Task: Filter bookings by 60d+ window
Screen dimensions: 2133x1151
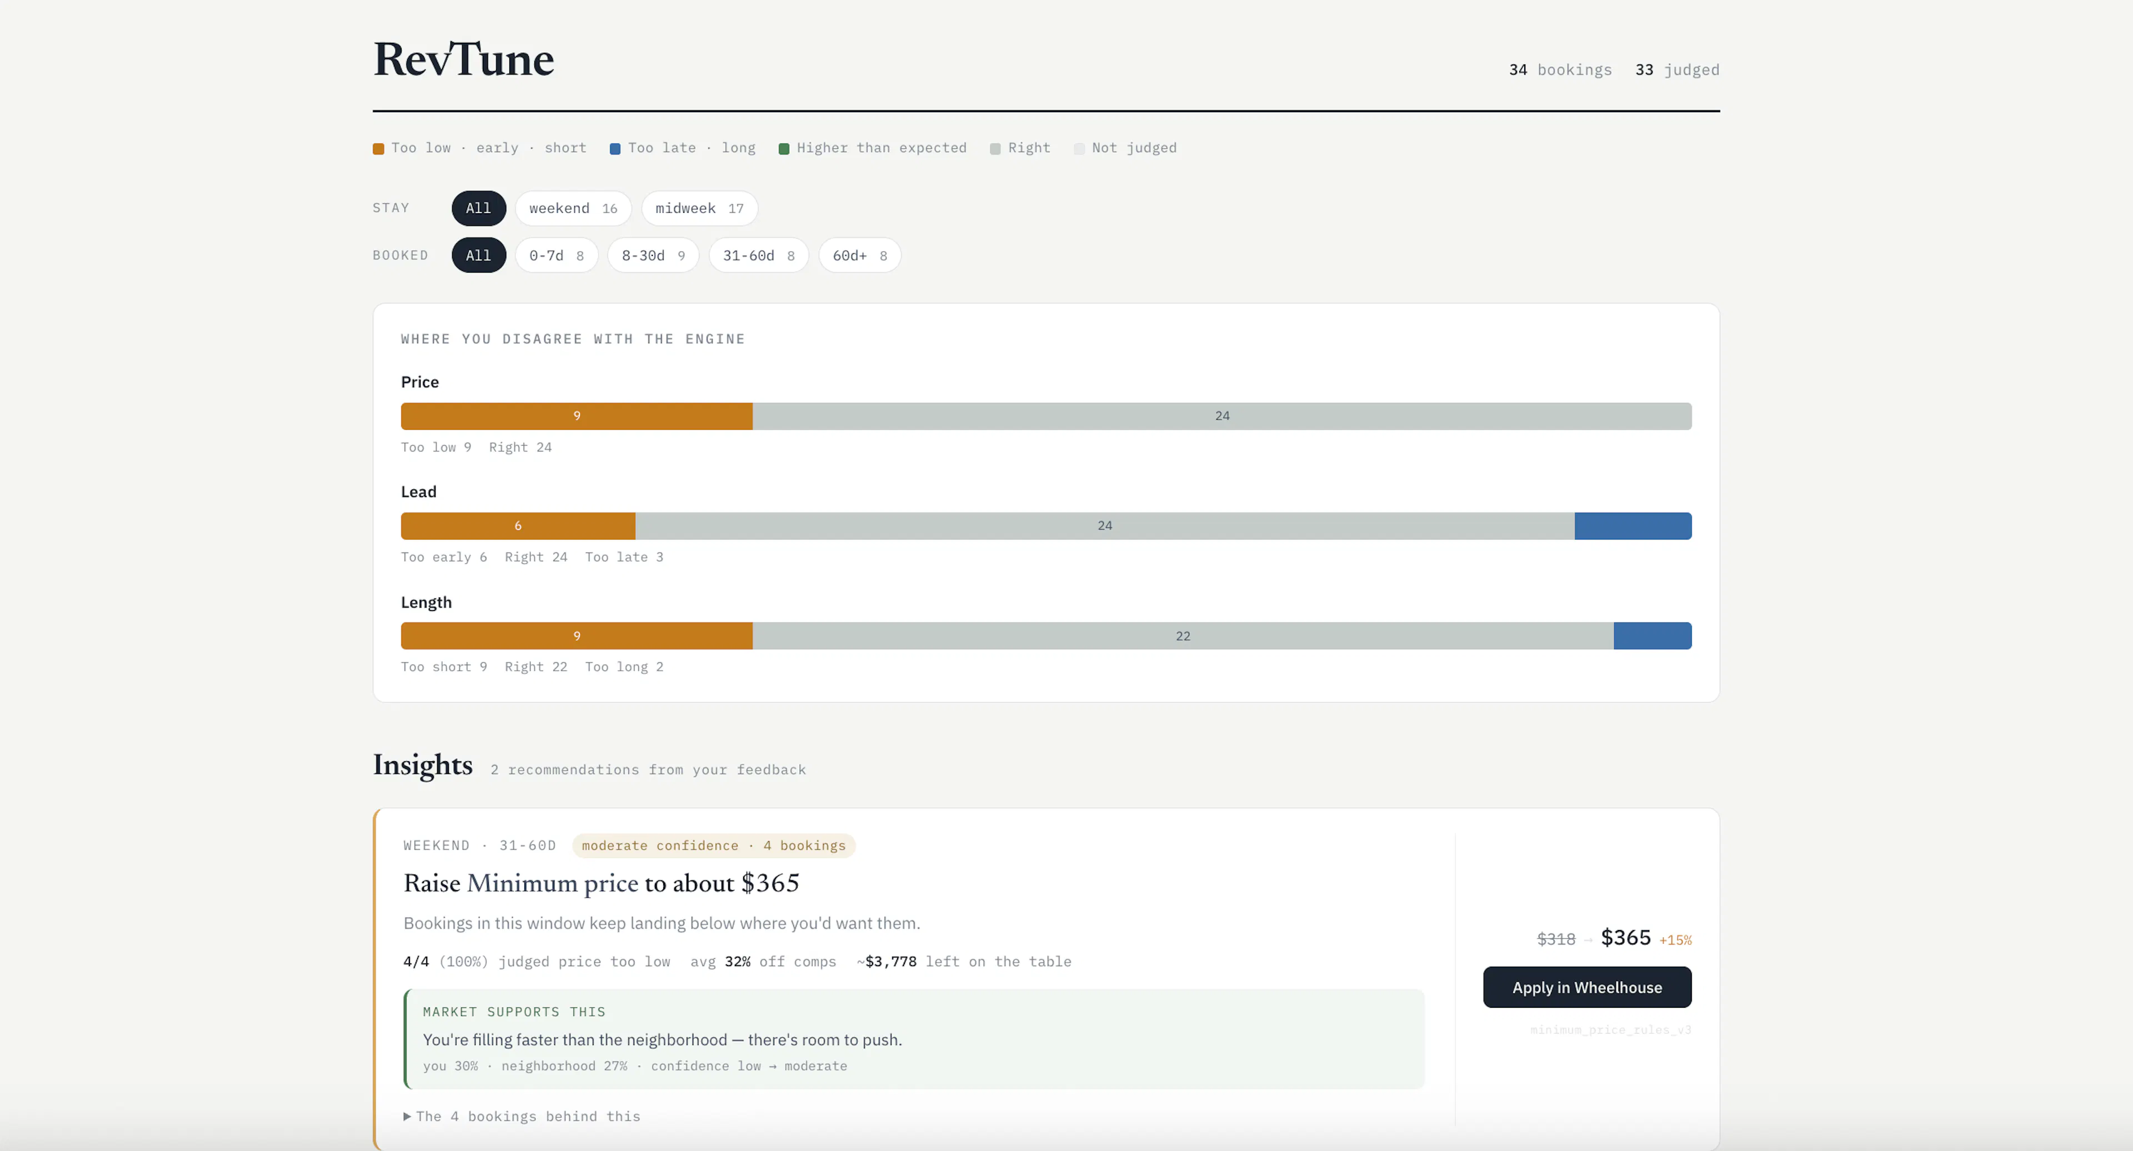Action: tap(859, 255)
